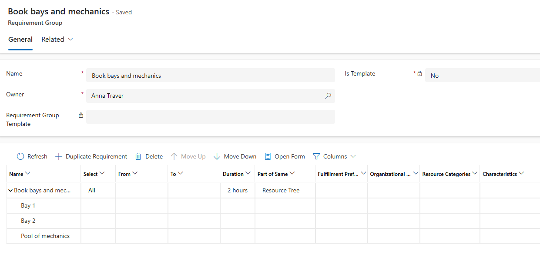Click the Columns button label
The image size is (540, 261).
click(335, 156)
